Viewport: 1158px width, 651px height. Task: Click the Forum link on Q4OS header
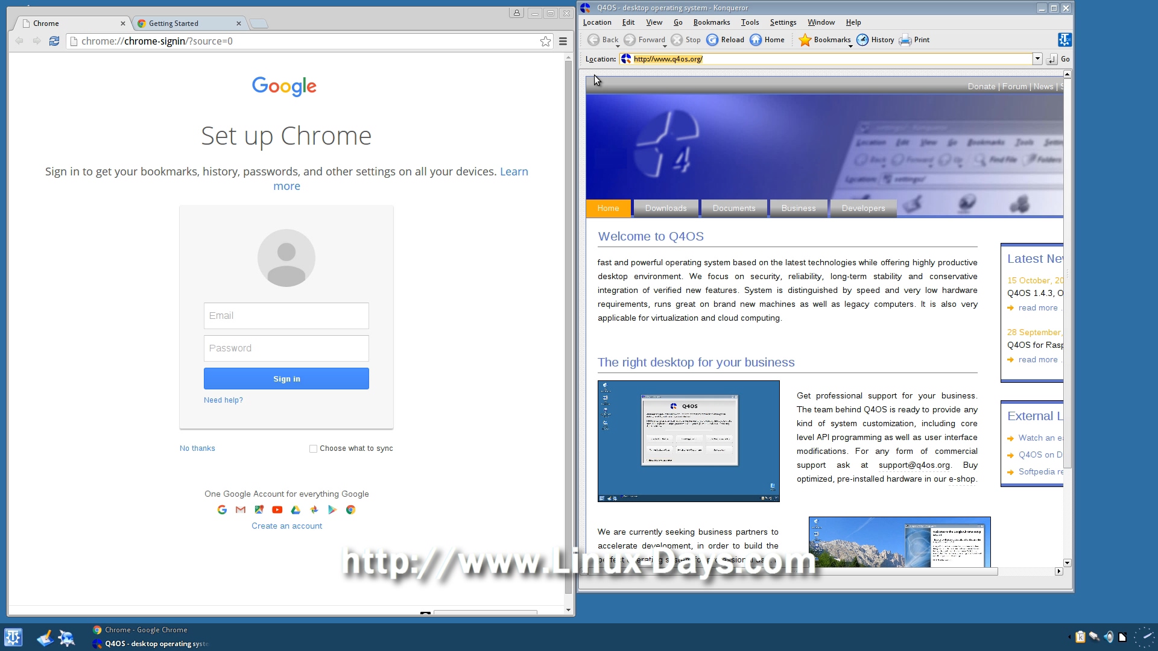tap(1014, 86)
